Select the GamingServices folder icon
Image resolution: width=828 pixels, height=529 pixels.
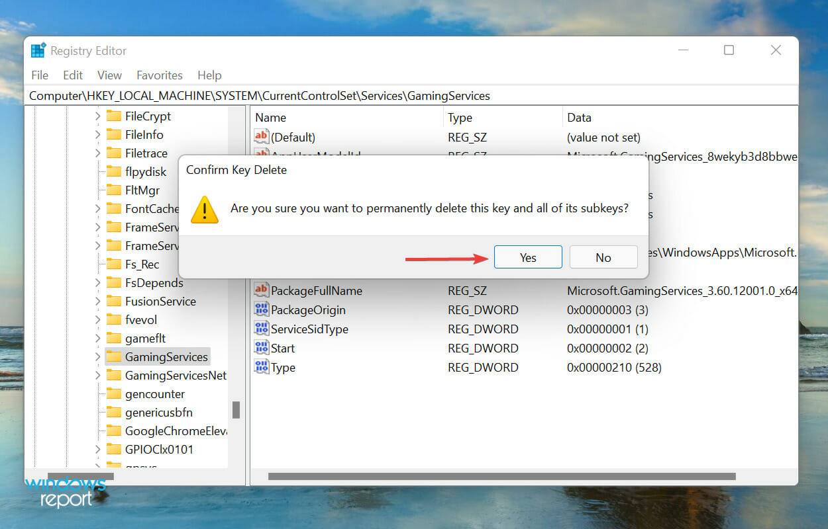(114, 356)
